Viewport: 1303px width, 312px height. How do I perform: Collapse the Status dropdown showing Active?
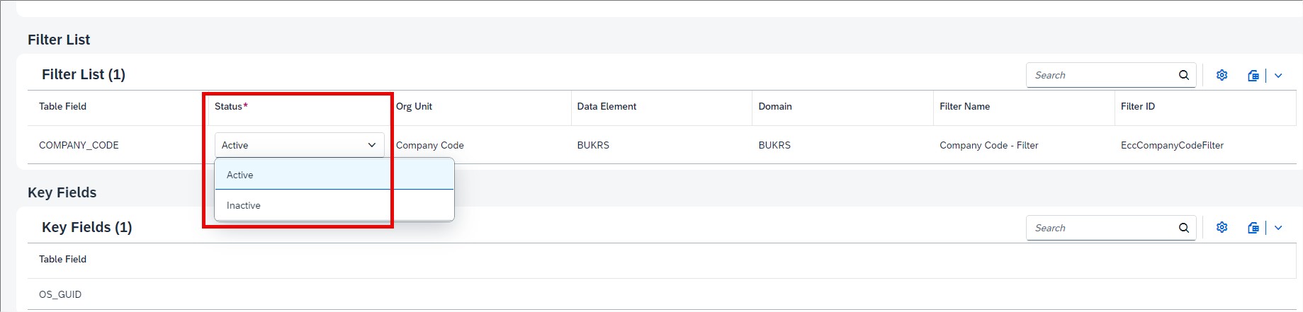pyautogui.click(x=371, y=145)
